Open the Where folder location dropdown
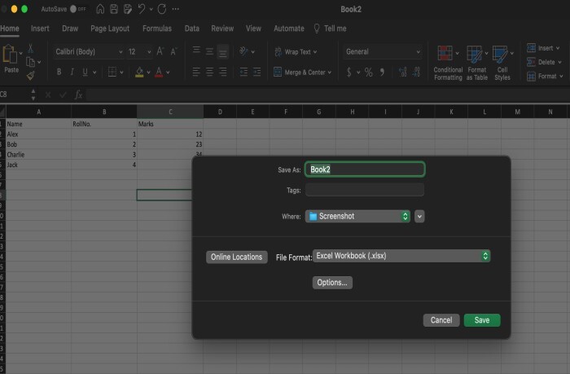This screenshot has height=374, width=570. point(358,217)
